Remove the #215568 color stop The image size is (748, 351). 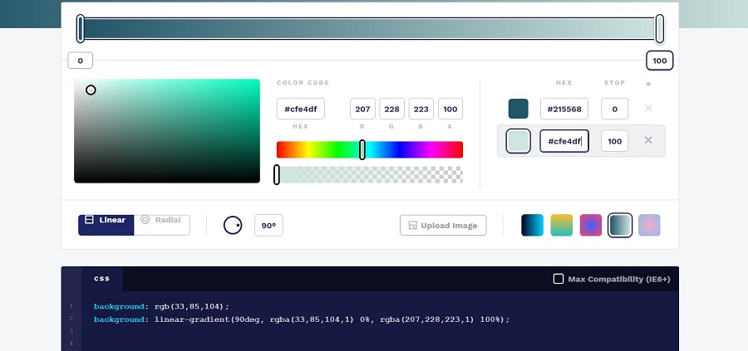pos(648,109)
